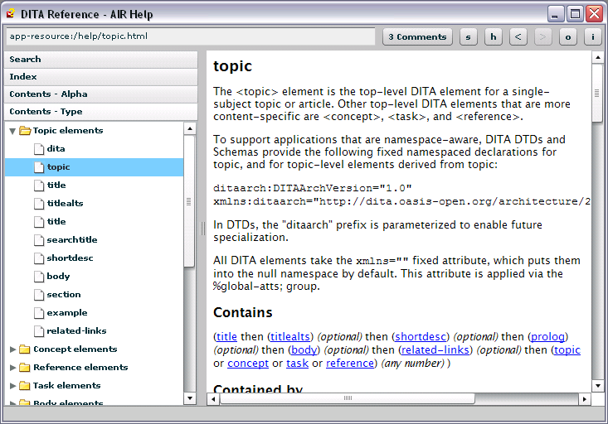The height and width of the screenshot is (424, 608).
Task: Click the tree panel scroll up arrow
Action: click(190, 128)
